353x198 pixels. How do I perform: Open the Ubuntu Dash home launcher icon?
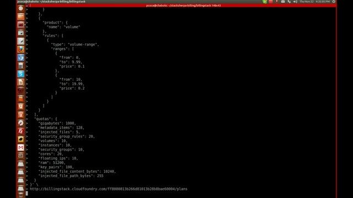point(21,9)
